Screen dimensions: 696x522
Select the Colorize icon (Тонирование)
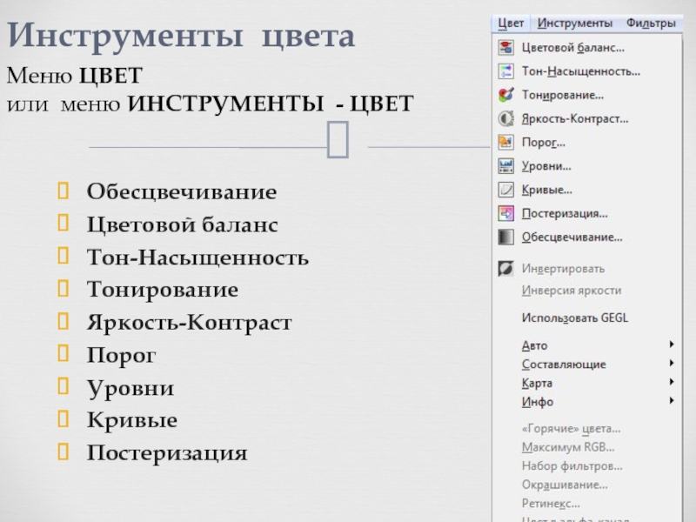coord(505,95)
